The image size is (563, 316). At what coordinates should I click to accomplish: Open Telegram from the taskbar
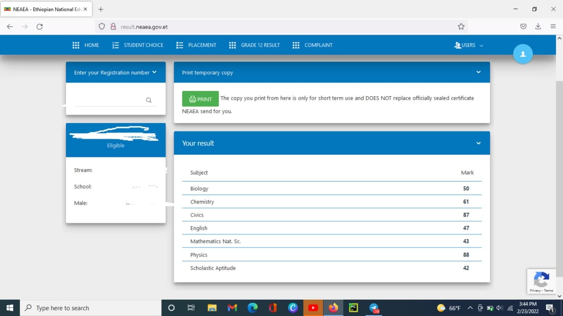(374, 308)
